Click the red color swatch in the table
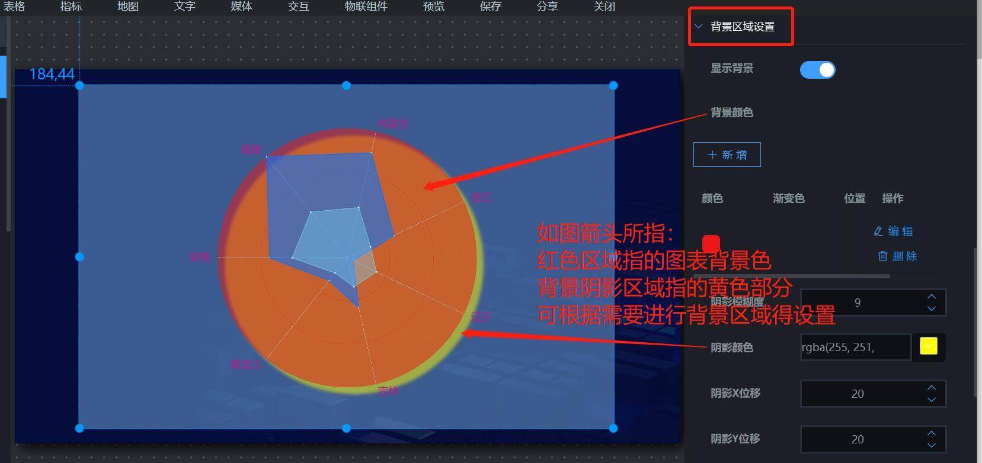 pyautogui.click(x=711, y=243)
